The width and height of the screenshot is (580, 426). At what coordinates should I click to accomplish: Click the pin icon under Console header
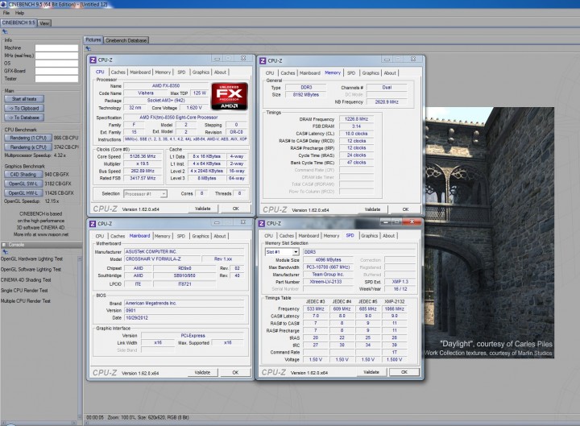[x=5, y=252]
